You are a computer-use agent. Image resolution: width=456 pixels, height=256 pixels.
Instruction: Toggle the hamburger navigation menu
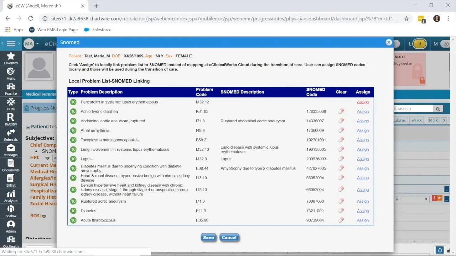[x=11, y=44]
